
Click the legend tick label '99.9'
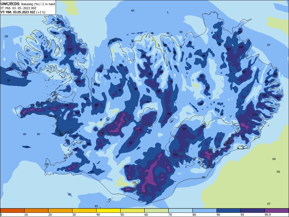pos(268,215)
